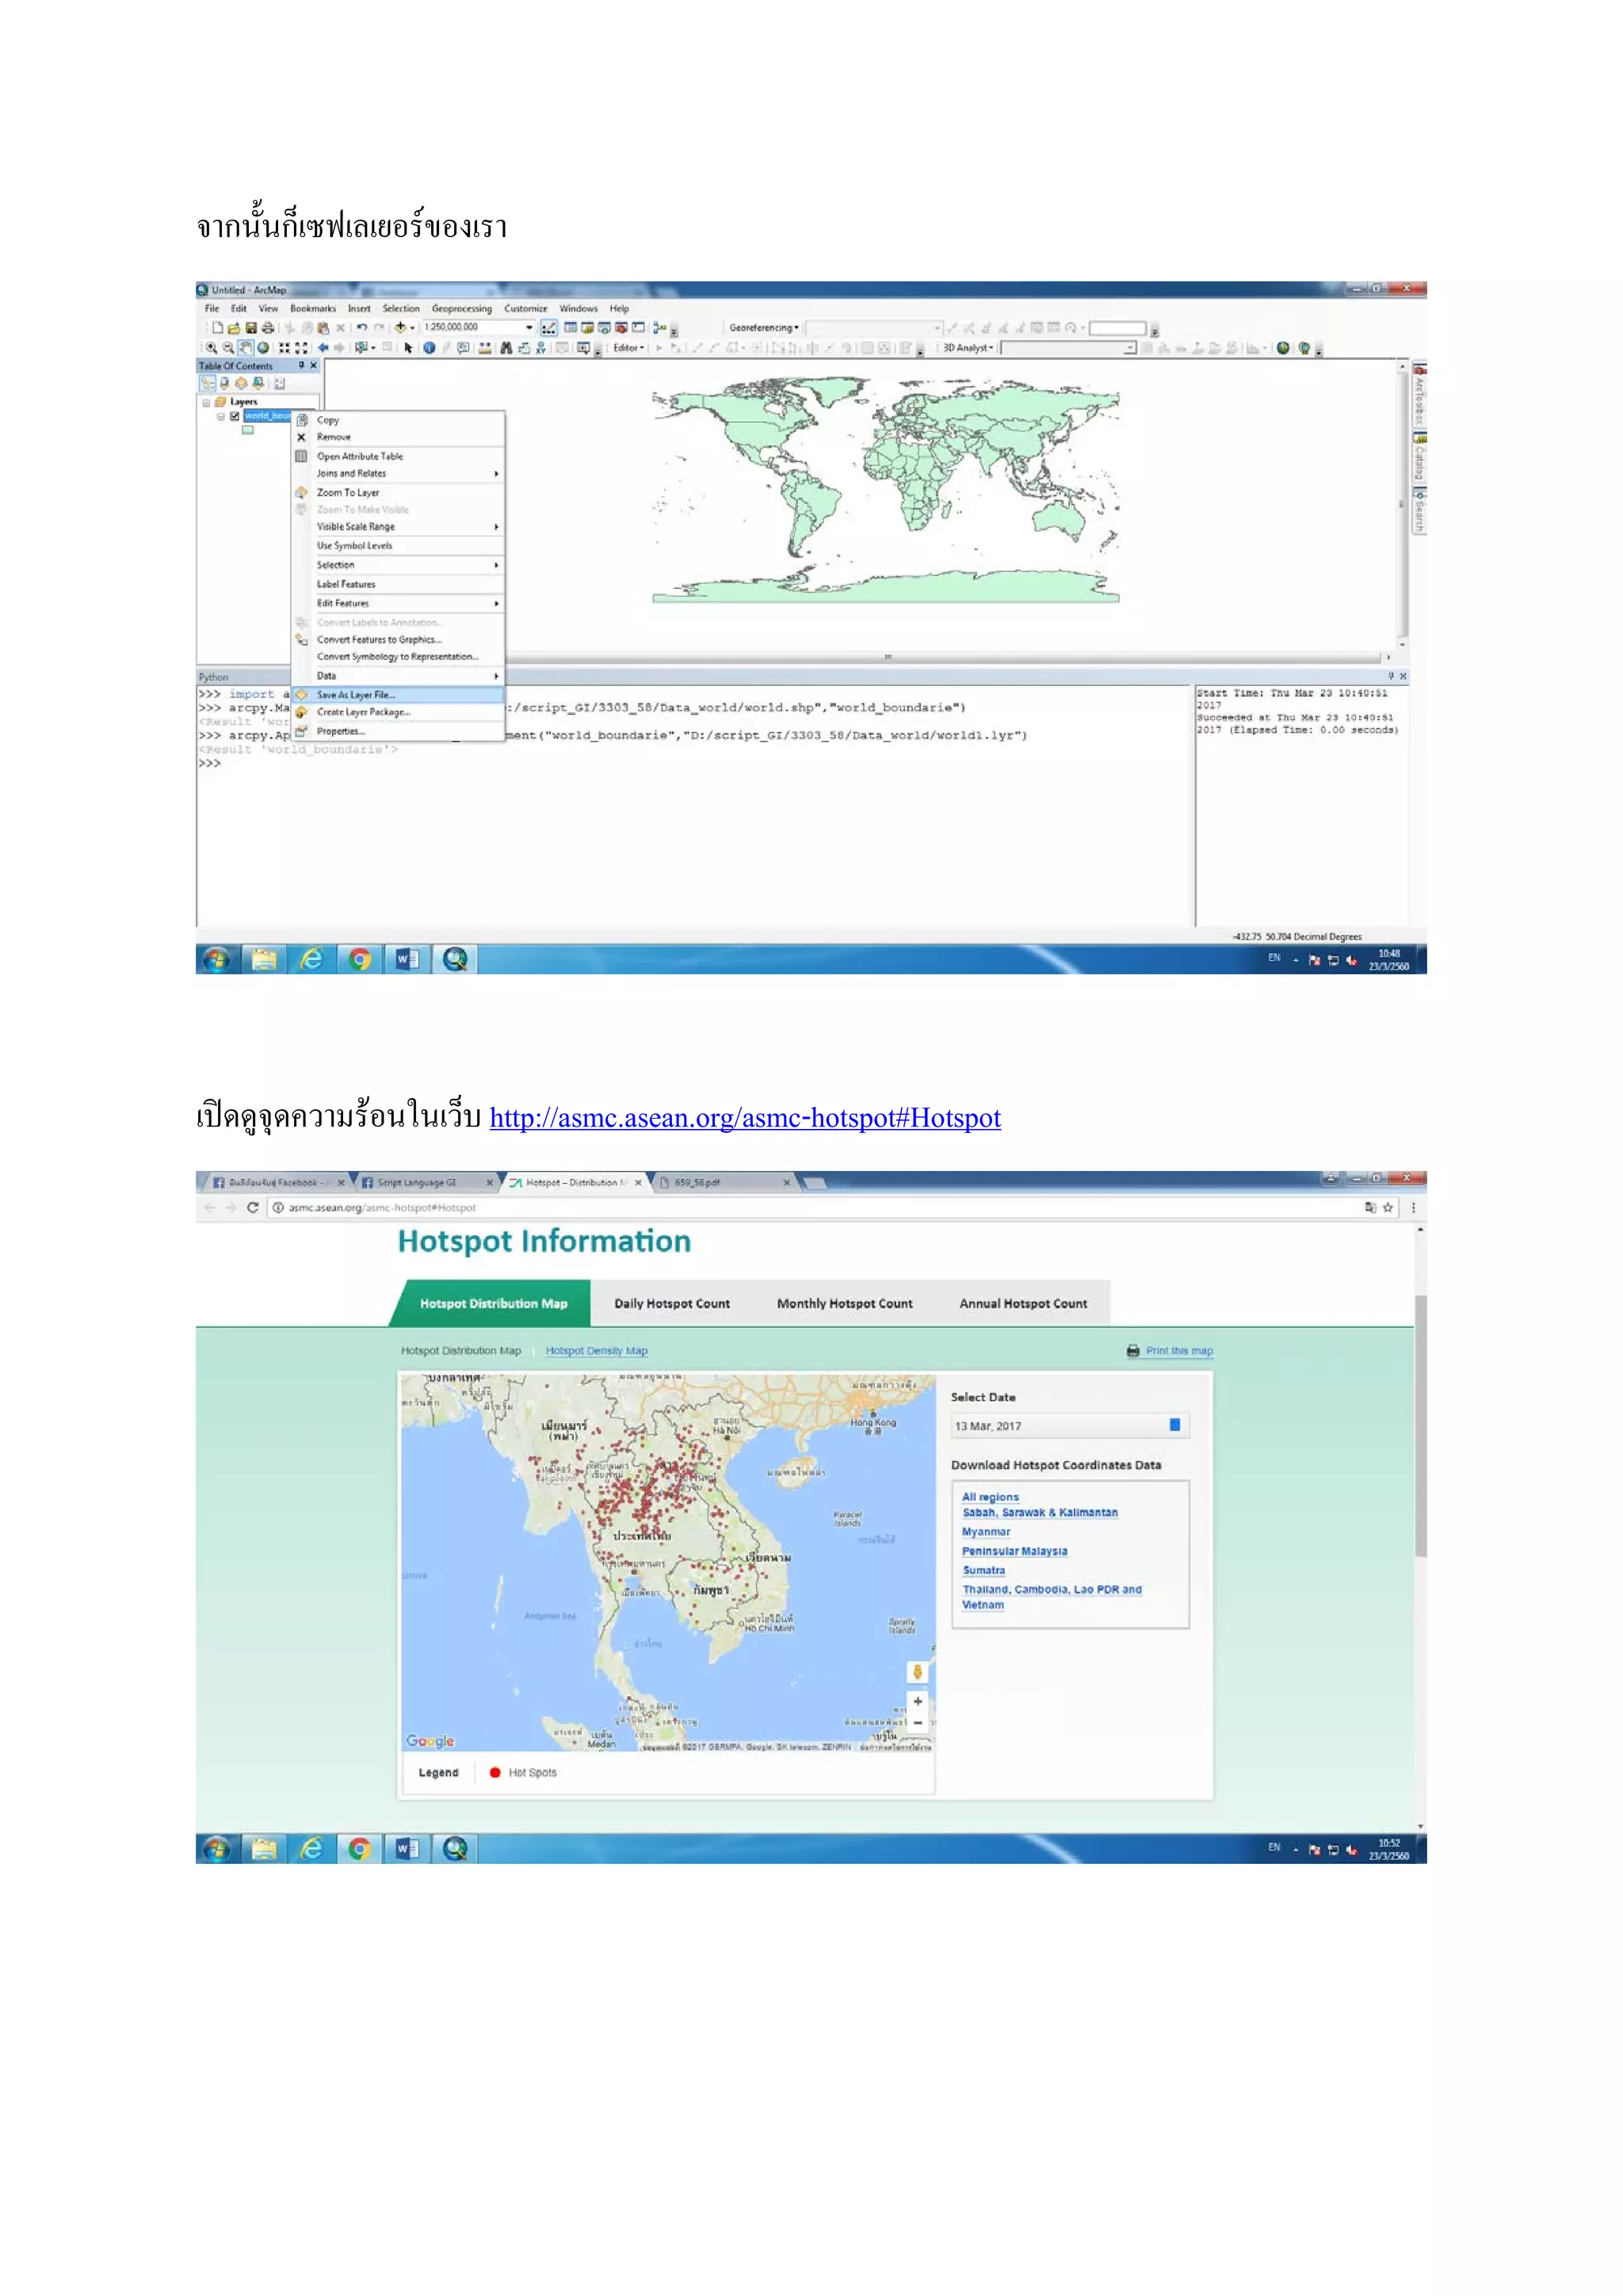Open the Editor dropdown menu
Viewport: 1623px width, 2296px height.
point(628,348)
